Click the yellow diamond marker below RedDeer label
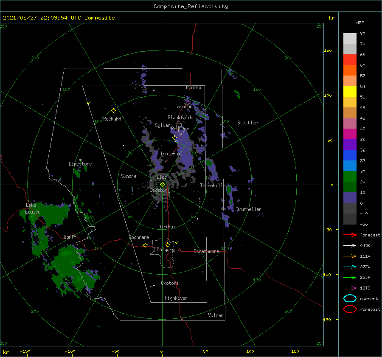The image size is (382, 357). pos(174,138)
